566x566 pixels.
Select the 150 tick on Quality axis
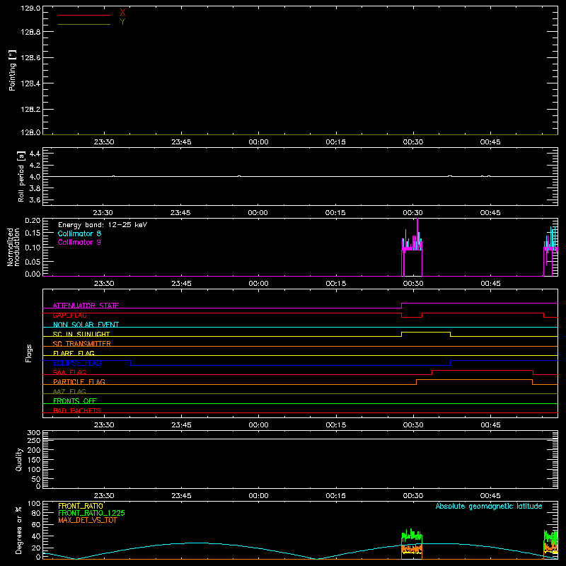[33, 460]
